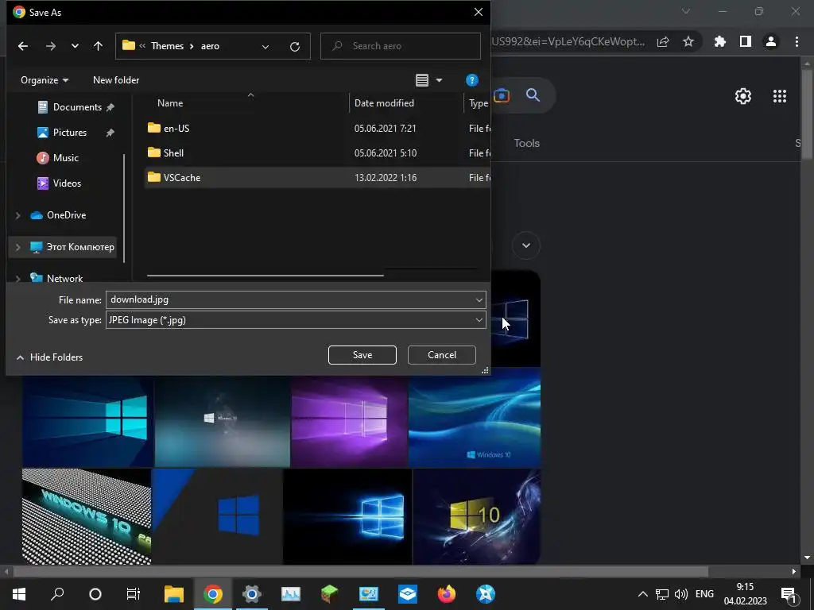Expand the Этот Компютер tree node
Viewport: 814px width, 610px height.
pos(18,248)
